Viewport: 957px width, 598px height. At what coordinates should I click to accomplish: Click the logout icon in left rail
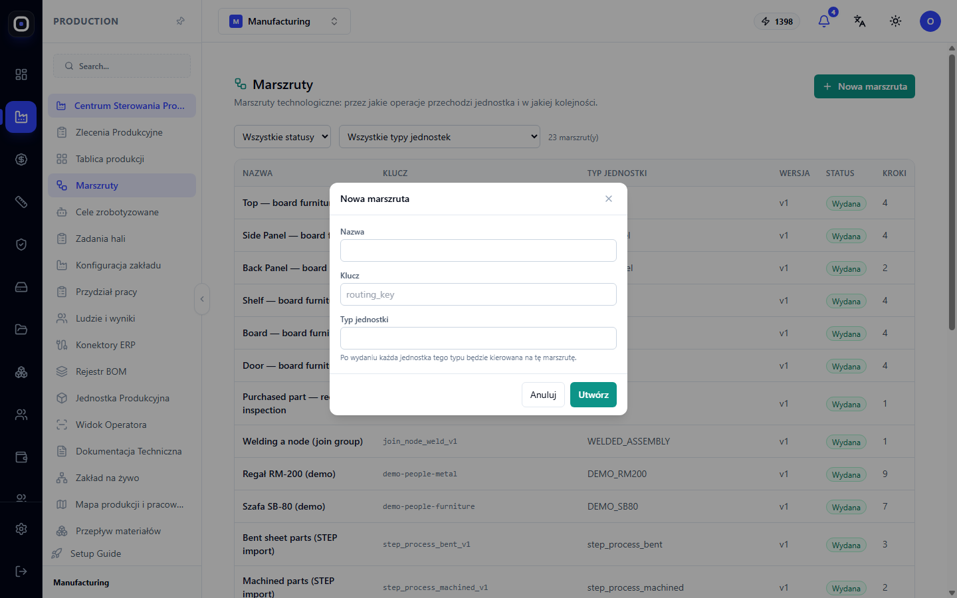click(21, 571)
